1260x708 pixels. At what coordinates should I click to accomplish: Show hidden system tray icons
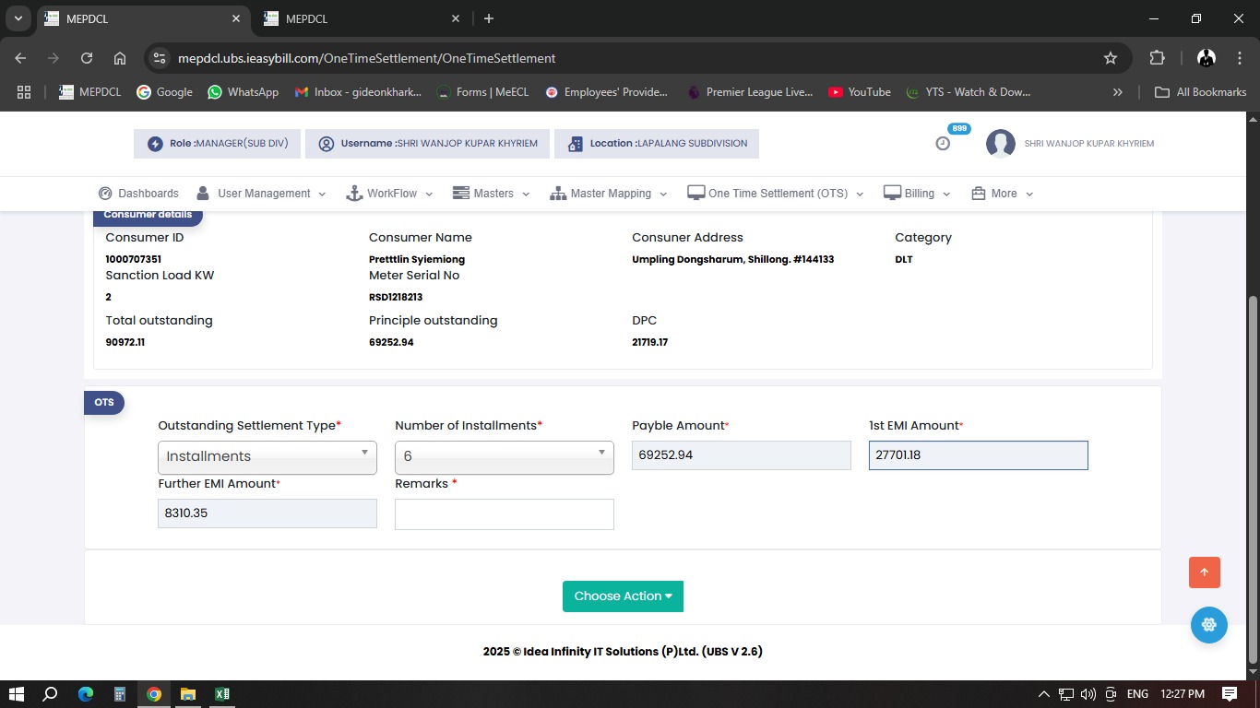tap(1044, 694)
